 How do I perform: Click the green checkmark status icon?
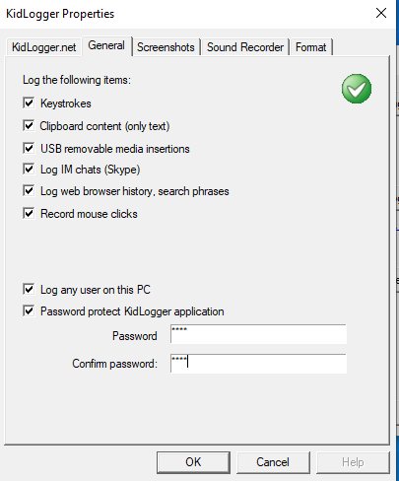357,89
